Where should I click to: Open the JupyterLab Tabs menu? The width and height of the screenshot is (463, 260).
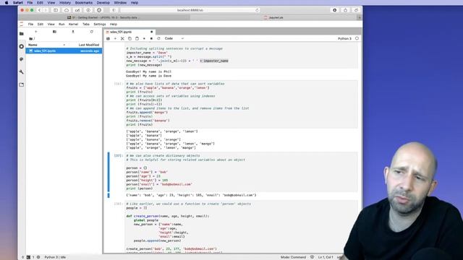click(86, 24)
